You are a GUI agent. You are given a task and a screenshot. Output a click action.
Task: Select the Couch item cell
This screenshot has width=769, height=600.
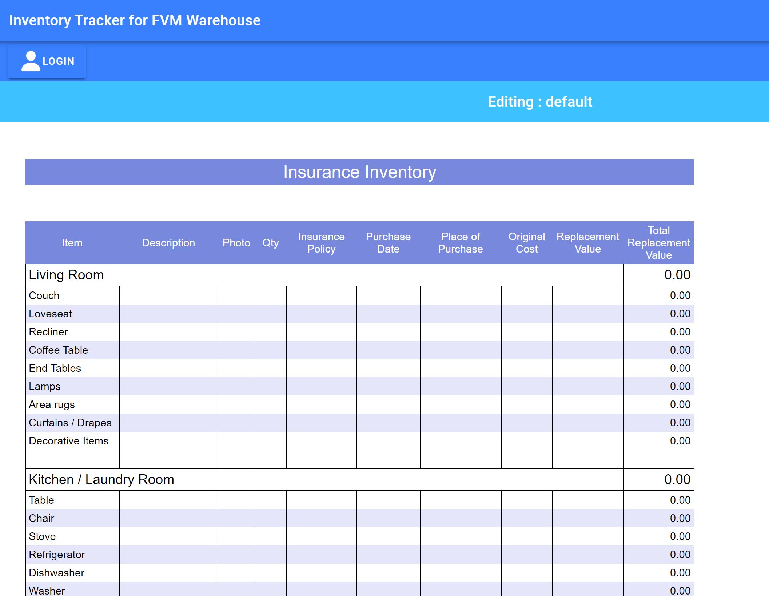click(x=72, y=295)
